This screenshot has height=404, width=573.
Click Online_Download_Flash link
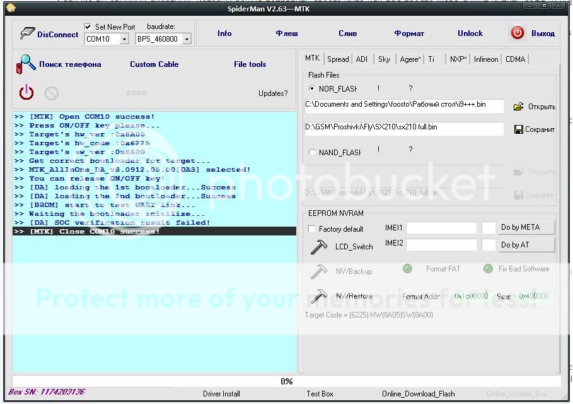click(419, 394)
